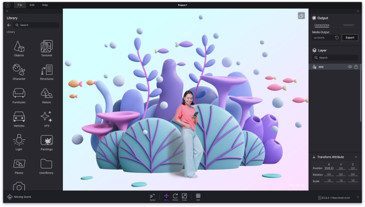The width and height of the screenshot is (365, 207).
Task: Lock the sea layer
Action: point(356,66)
